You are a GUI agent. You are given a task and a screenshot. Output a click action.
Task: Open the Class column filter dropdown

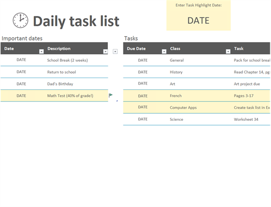228,51
